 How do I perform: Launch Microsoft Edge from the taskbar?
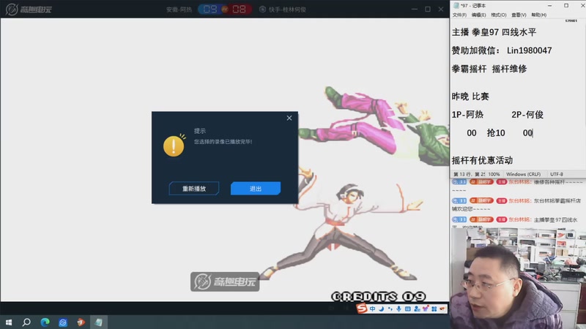point(45,322)
